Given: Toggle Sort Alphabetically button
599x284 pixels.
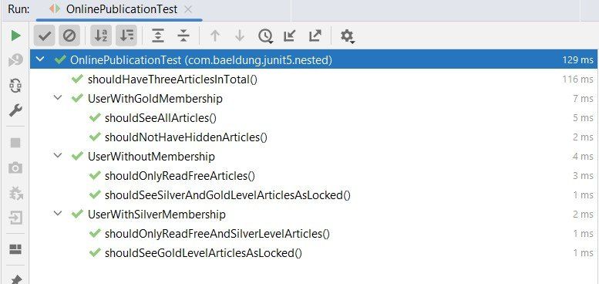Looking at the screenshot, I should coord(101,36).
